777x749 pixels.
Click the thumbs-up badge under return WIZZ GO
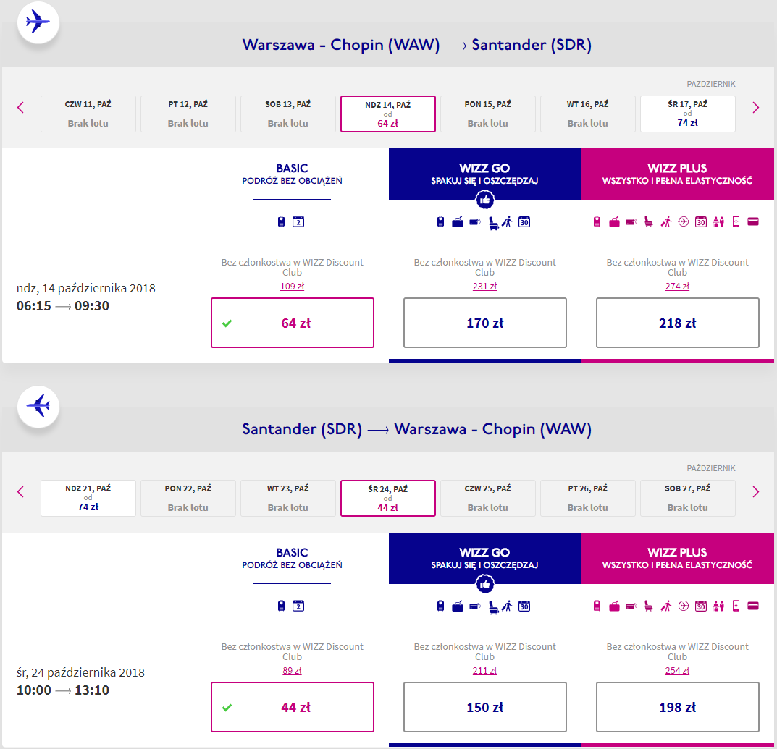(x=485, y=584)
